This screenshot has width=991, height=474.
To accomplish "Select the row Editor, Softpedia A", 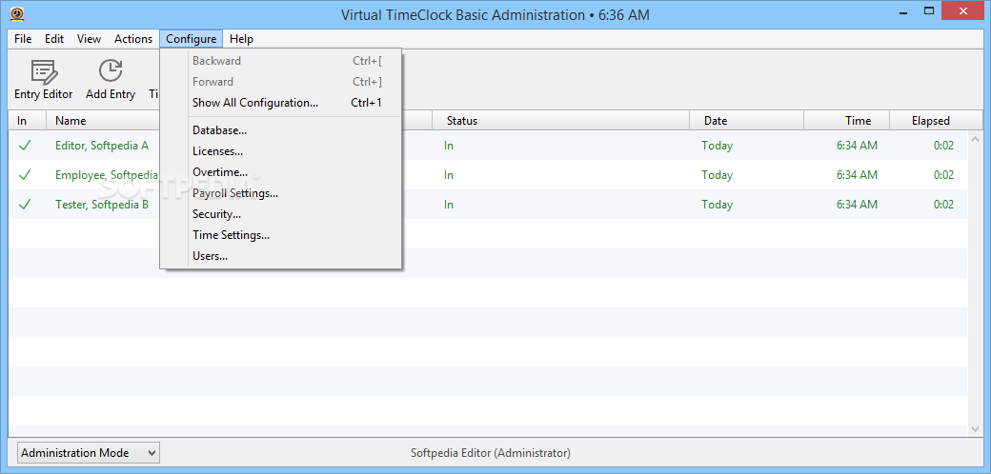I will click(x=488, y=146).
